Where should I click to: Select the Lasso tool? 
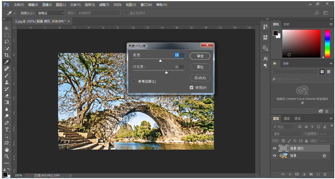click(x=7, y=42)
